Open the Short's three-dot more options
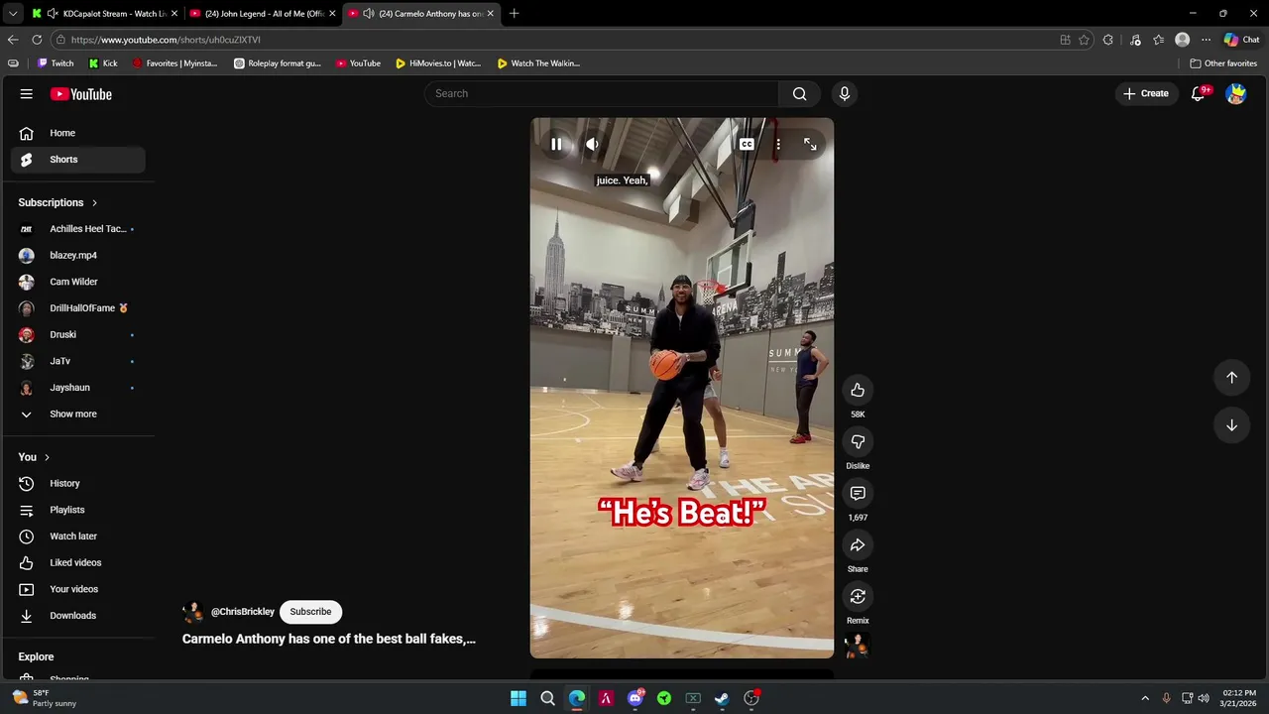 click(778, 144)
